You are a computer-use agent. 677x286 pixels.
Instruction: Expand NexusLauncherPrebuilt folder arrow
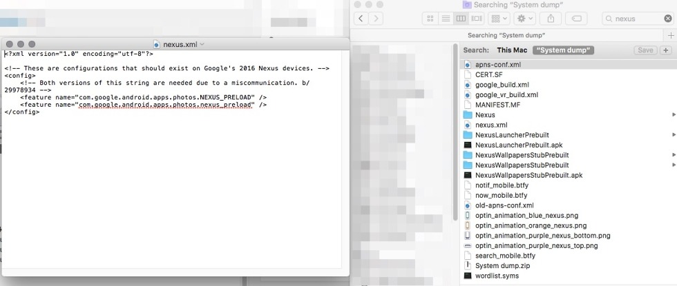pyautogui.click(x=674, y=135)
